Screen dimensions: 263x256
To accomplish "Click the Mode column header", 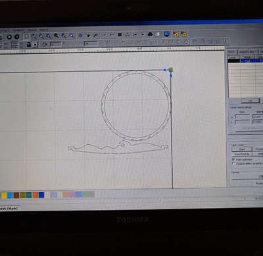I will [x=248, y=57].
